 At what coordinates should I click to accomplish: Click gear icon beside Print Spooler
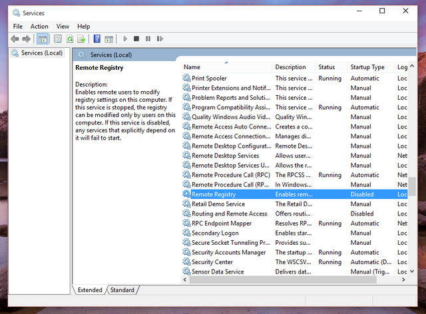pos(186,78)
